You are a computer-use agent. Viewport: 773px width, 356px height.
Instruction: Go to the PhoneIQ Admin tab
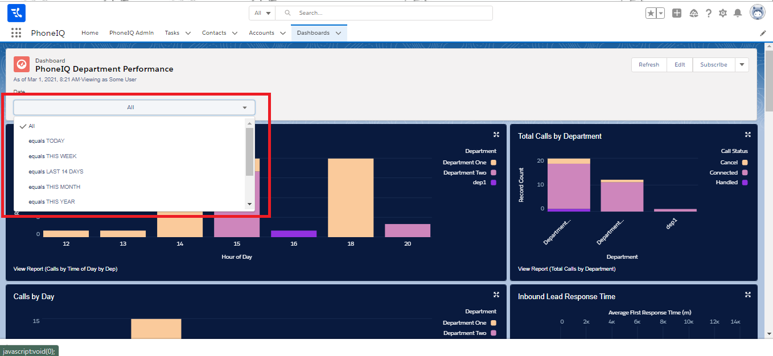(x=131, y=33)
